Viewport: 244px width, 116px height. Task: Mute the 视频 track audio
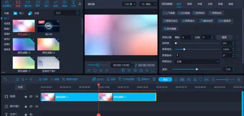(x=37, y=96)
